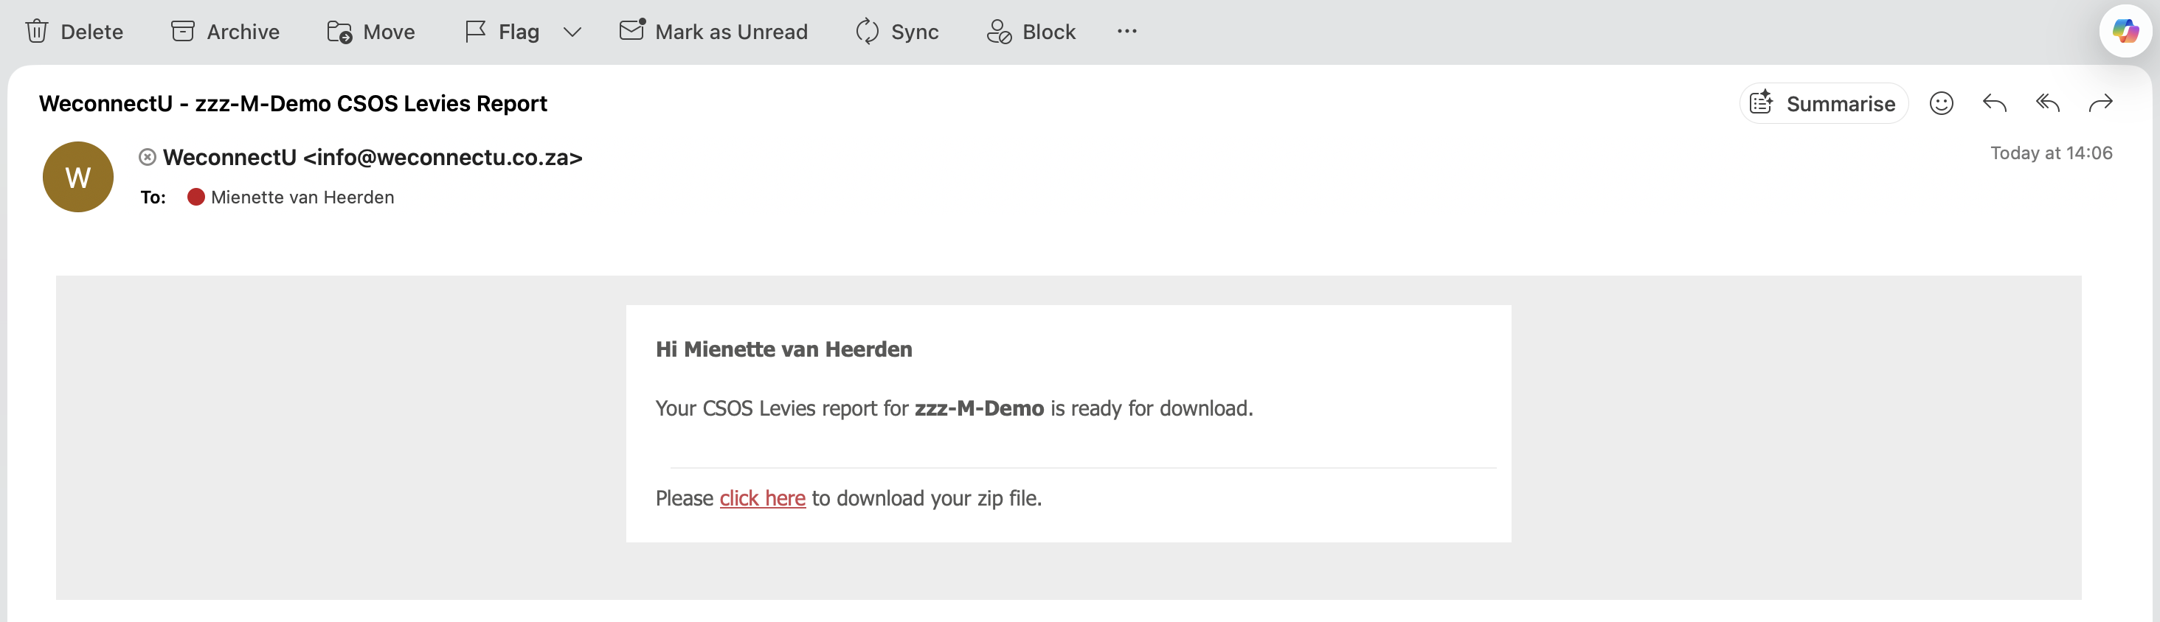The image size is (2160, 622).
Task: Open the more options ellipsis menu
Action: coord(1127,32)
